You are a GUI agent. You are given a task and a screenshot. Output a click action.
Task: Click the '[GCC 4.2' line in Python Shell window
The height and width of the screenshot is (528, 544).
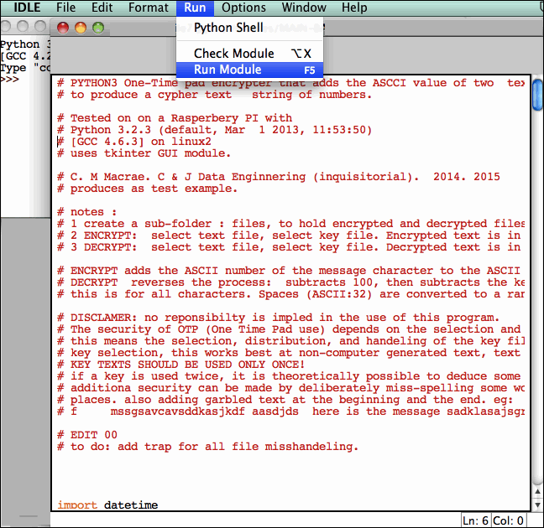pyautogui.click(x=25, y=56)
